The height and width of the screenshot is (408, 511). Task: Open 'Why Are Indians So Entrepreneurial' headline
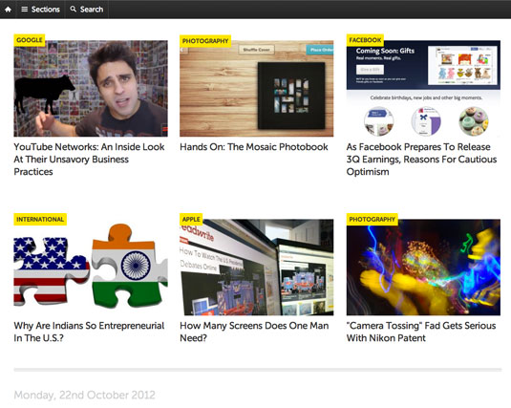coord(89,332)
